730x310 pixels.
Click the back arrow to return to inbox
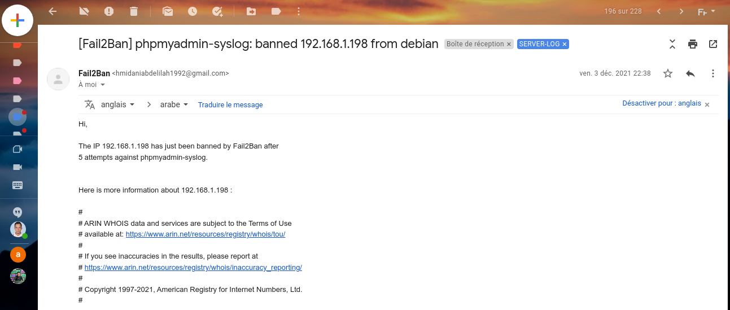(53, 11)
